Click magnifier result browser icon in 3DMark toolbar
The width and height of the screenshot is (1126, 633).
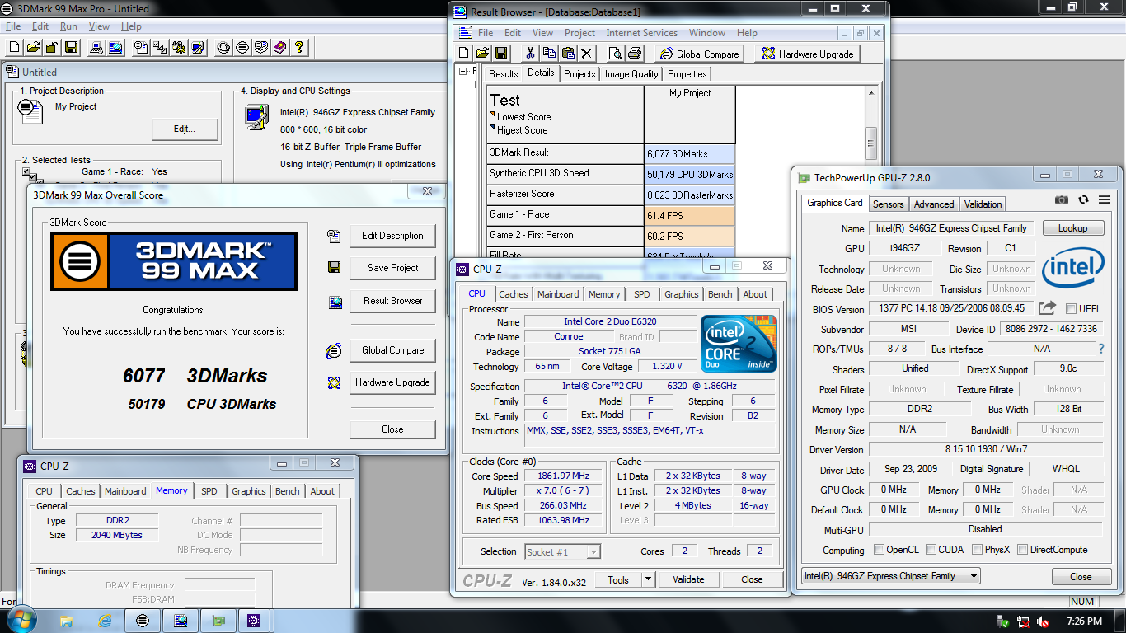coord(115,48)
